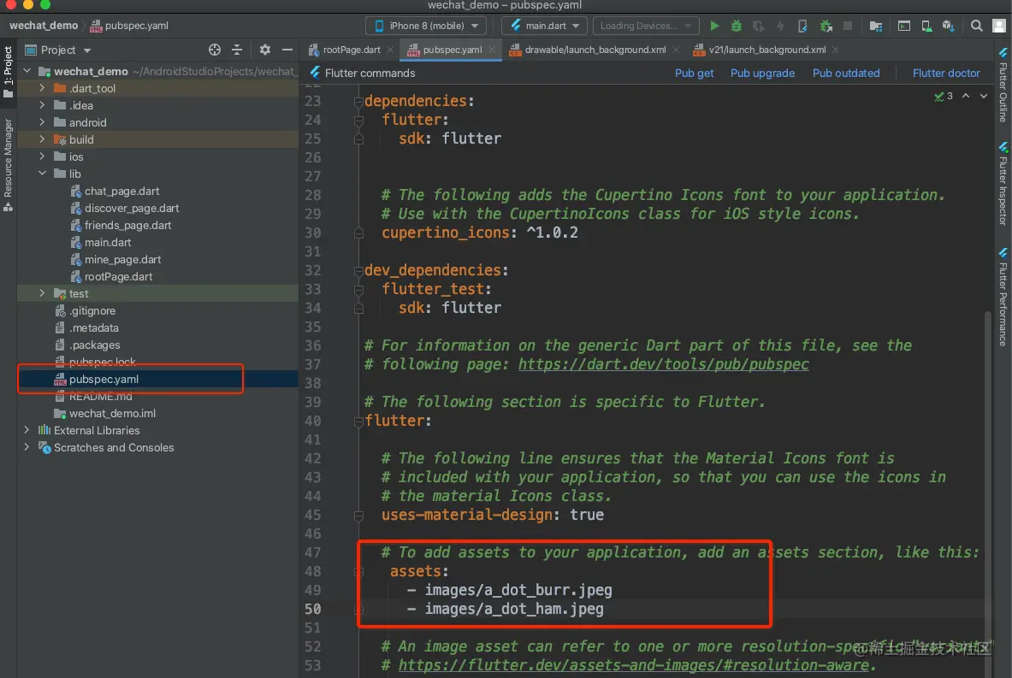Image resolution: width=1012 pixels, height=678 pixels.
Task: Go to the next highlighted problem arrow
Action: tap(984, 96)
